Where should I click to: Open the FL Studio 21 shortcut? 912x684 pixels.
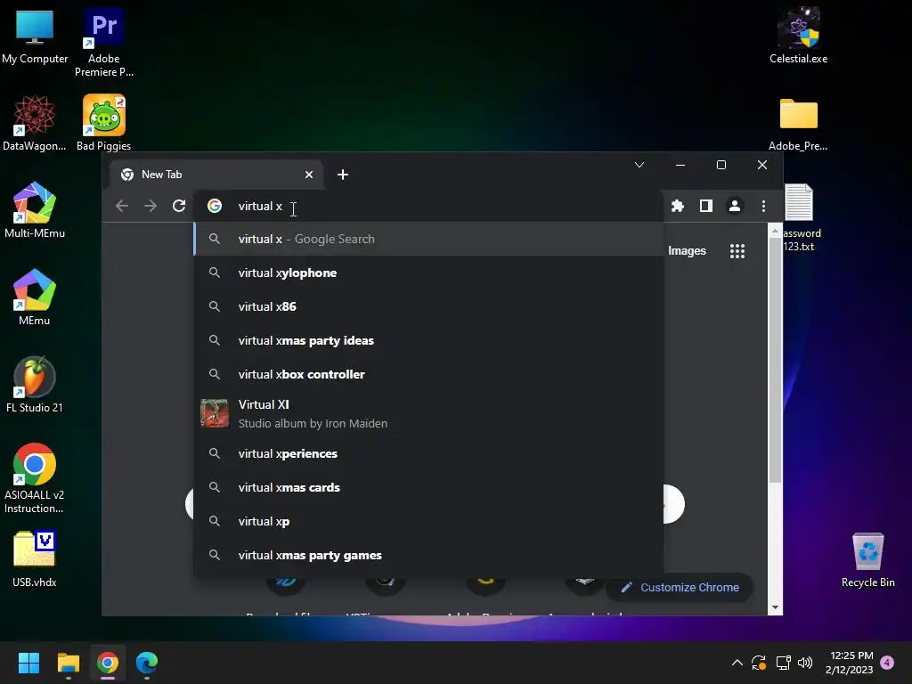(35, 385)
